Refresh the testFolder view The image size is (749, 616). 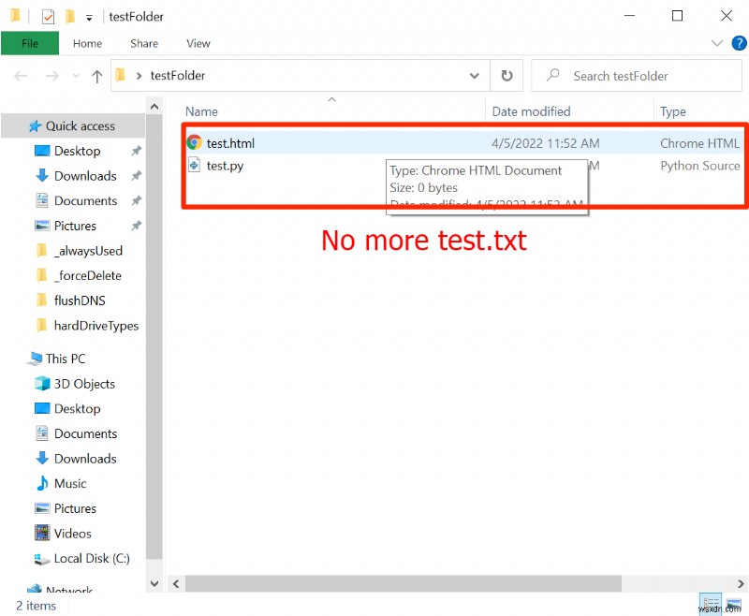point(507,76)
